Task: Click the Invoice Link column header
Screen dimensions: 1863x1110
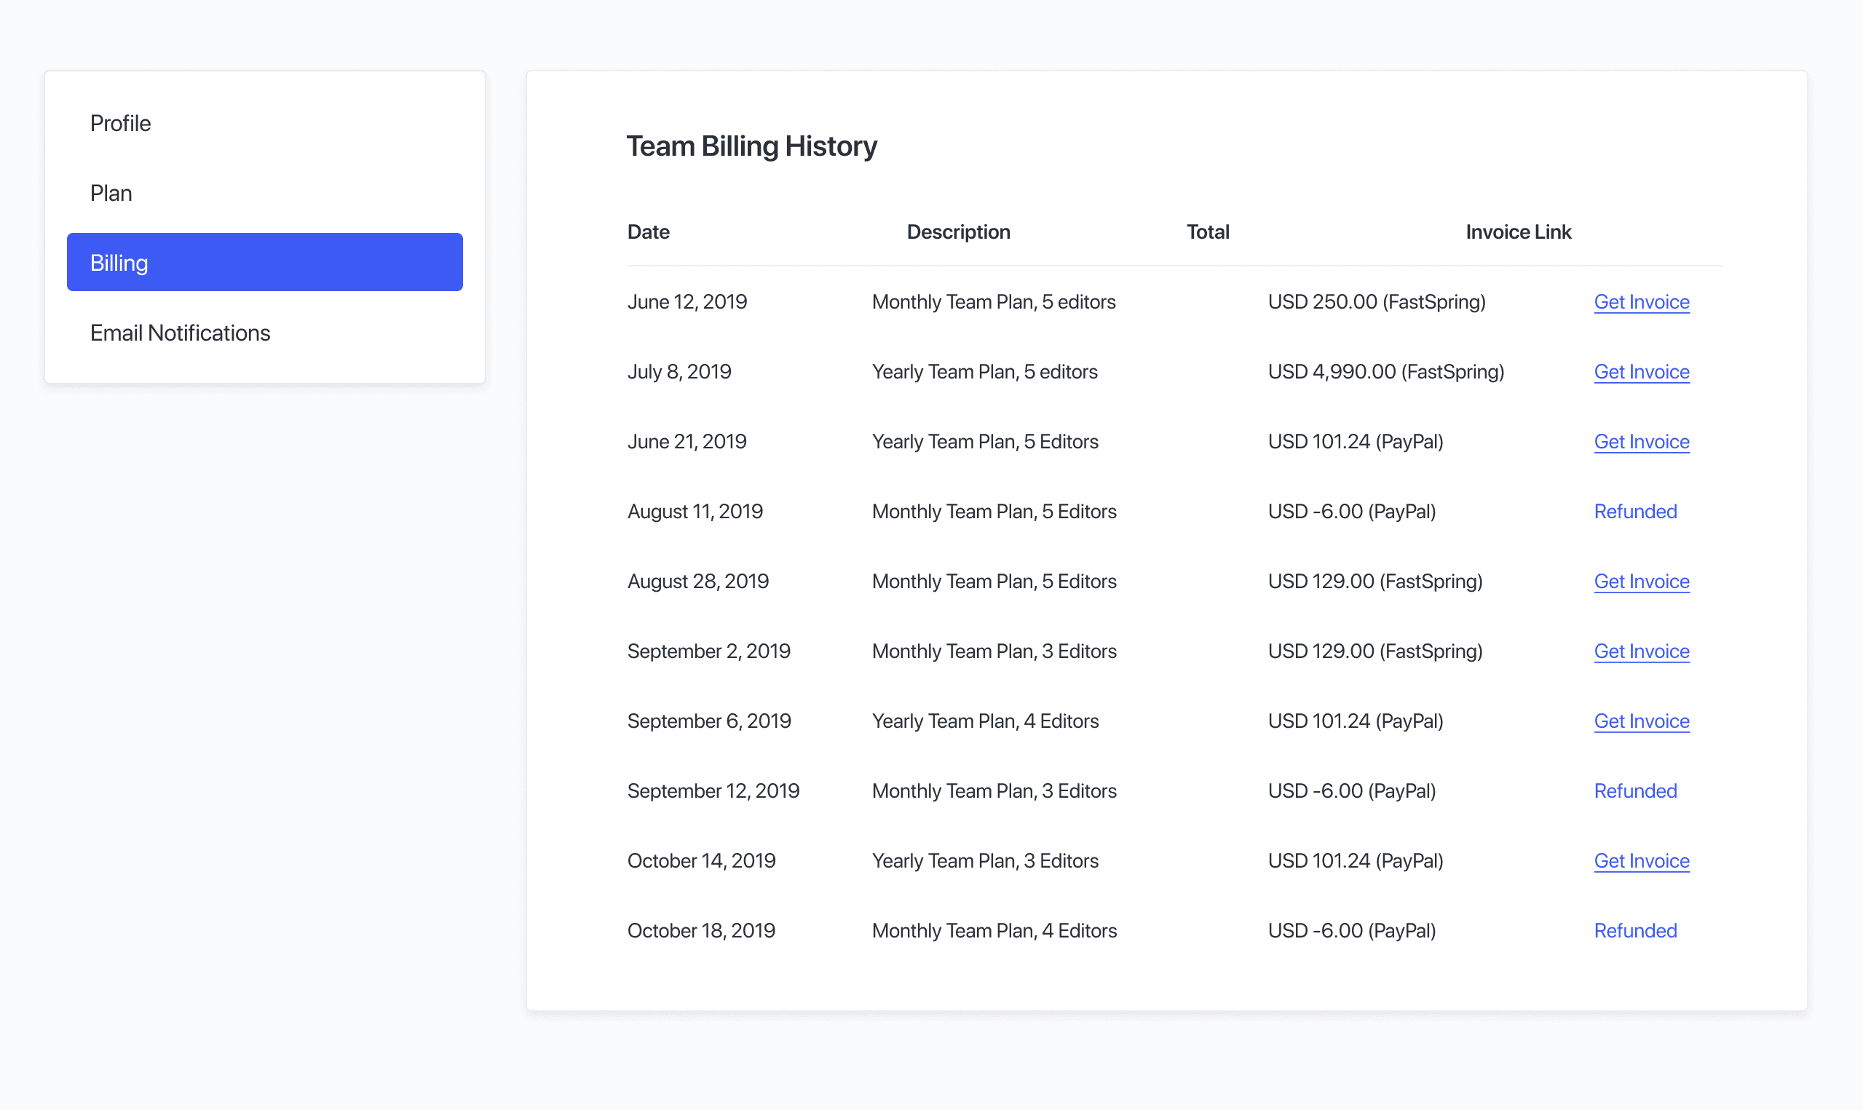Action: pos(1518,232)
